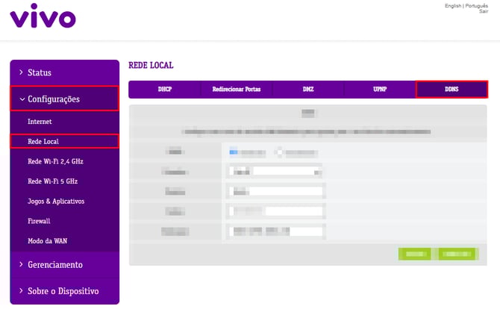Open Rede Wi-Fi 5 GHz settings

(x=52, y=181)
